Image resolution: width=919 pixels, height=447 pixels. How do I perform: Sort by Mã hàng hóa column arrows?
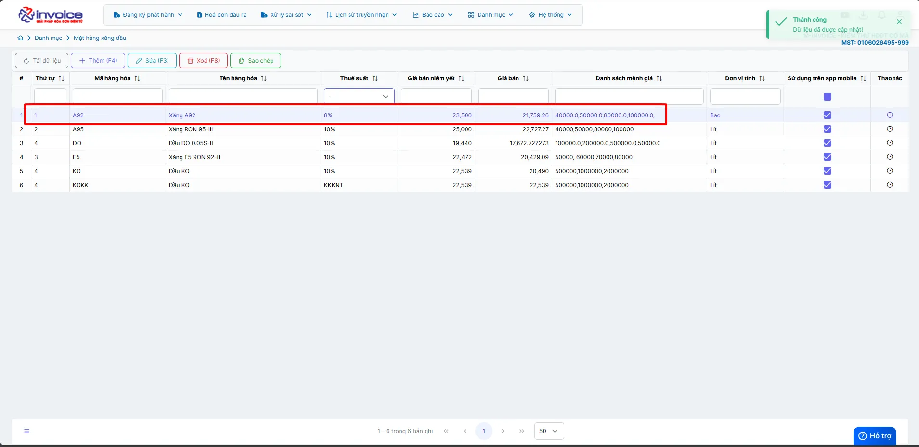(137, 78)
